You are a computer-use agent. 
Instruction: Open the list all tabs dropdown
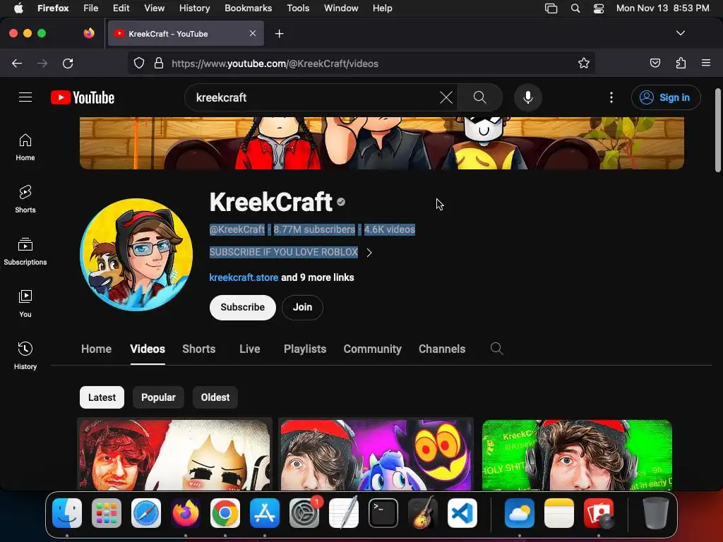pos(681,33)
